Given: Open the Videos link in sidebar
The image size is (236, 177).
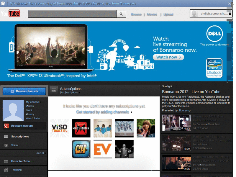Looking at the screenshot, I should tap(30, 106).
